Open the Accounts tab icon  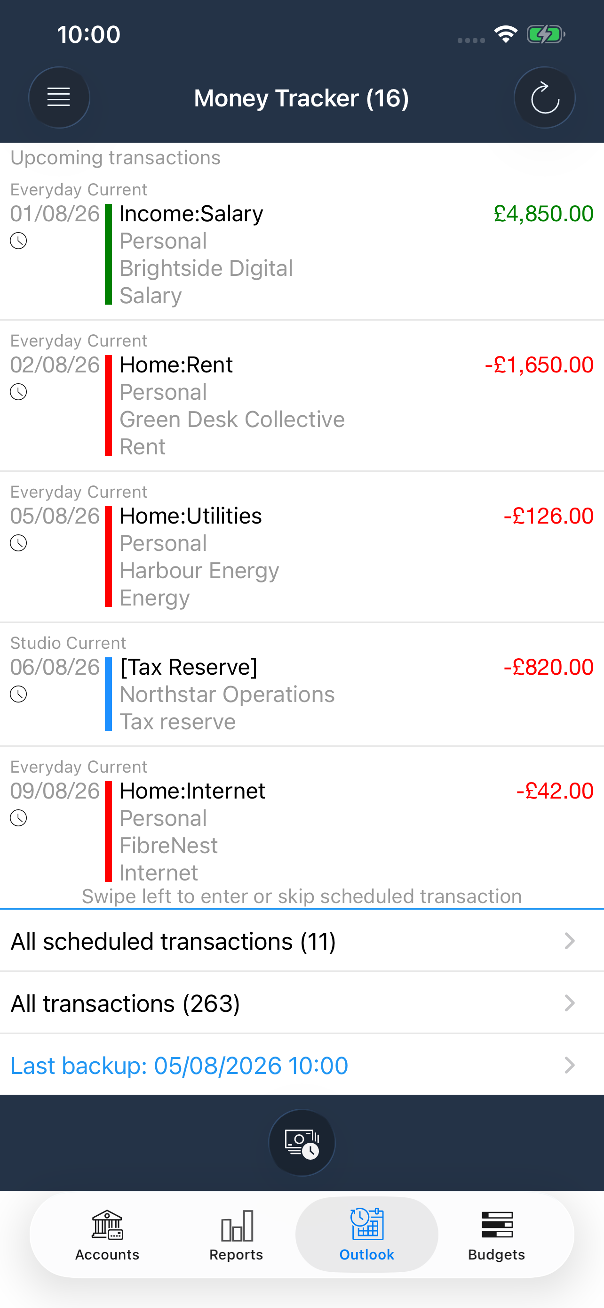108,1225
